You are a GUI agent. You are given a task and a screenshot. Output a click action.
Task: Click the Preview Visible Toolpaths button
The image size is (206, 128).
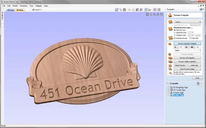pyautogui.click(x=187, y=62)
